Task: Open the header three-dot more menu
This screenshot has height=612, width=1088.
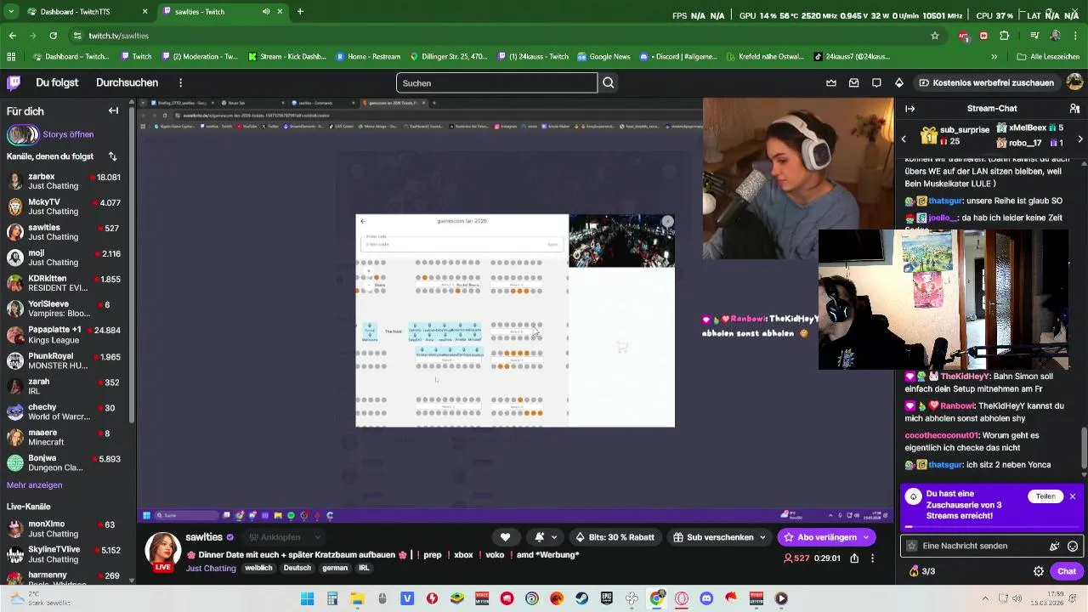Action: tap(180, 82)
